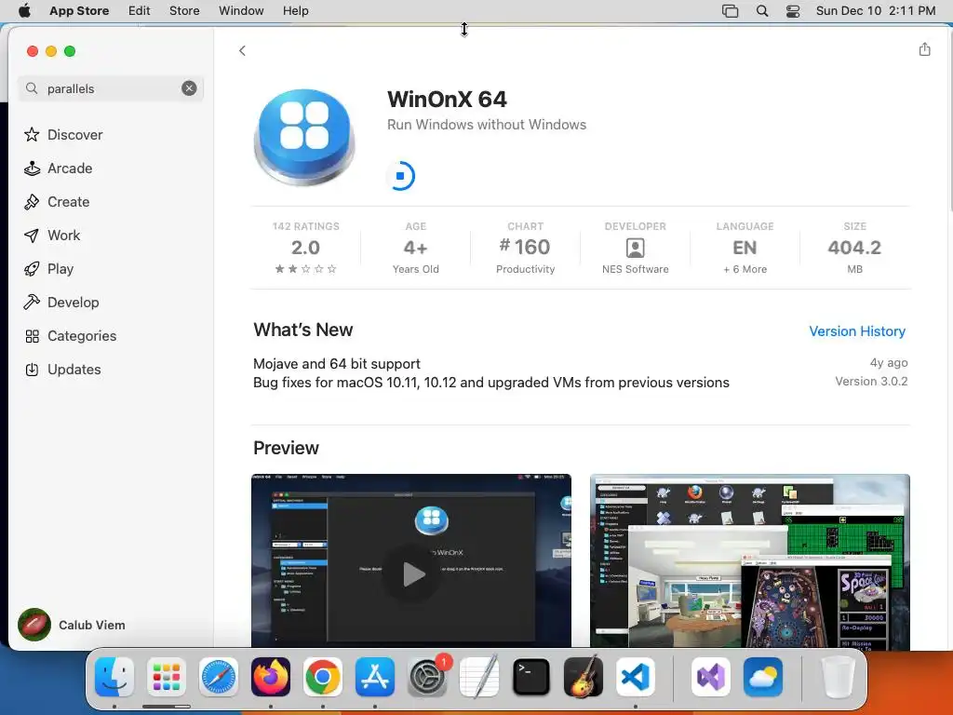Click the Updates download icon

click(x=32, y=369)
